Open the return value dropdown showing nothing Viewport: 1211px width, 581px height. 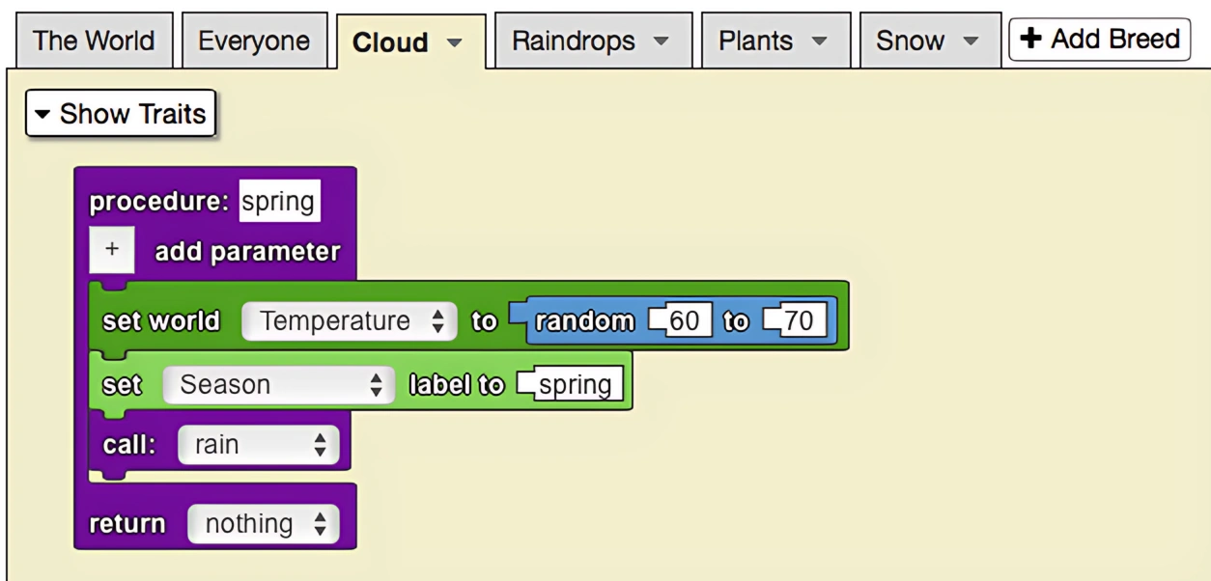tap(266, 523)
